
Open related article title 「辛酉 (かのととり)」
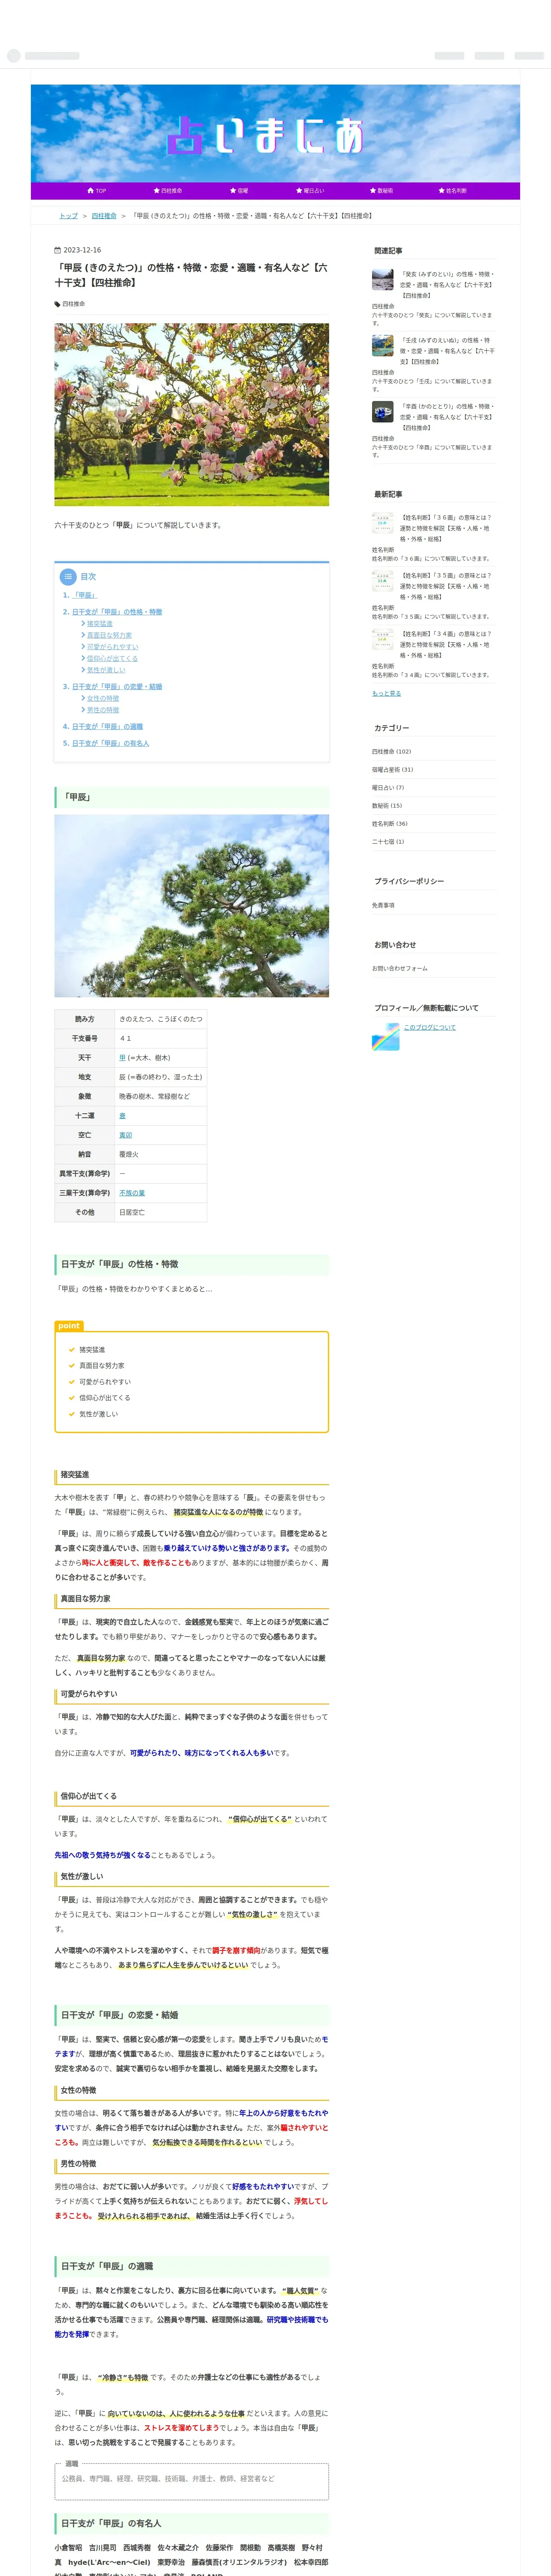[447, 417]
